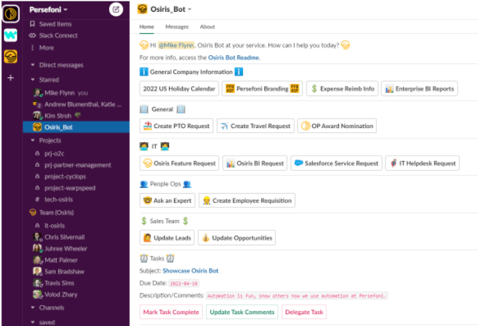The width and height of the screenshot is (497, 326).
Task: Open 2022 US Holiday Calendar
Action: (179, 89)
